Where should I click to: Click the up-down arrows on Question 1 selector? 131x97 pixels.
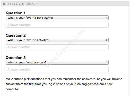(x=106, y=18)
